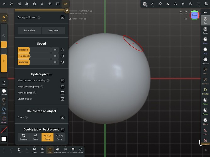Click the Front view cube
This screenshot has width=210, height=157.
tap(194, 15)
